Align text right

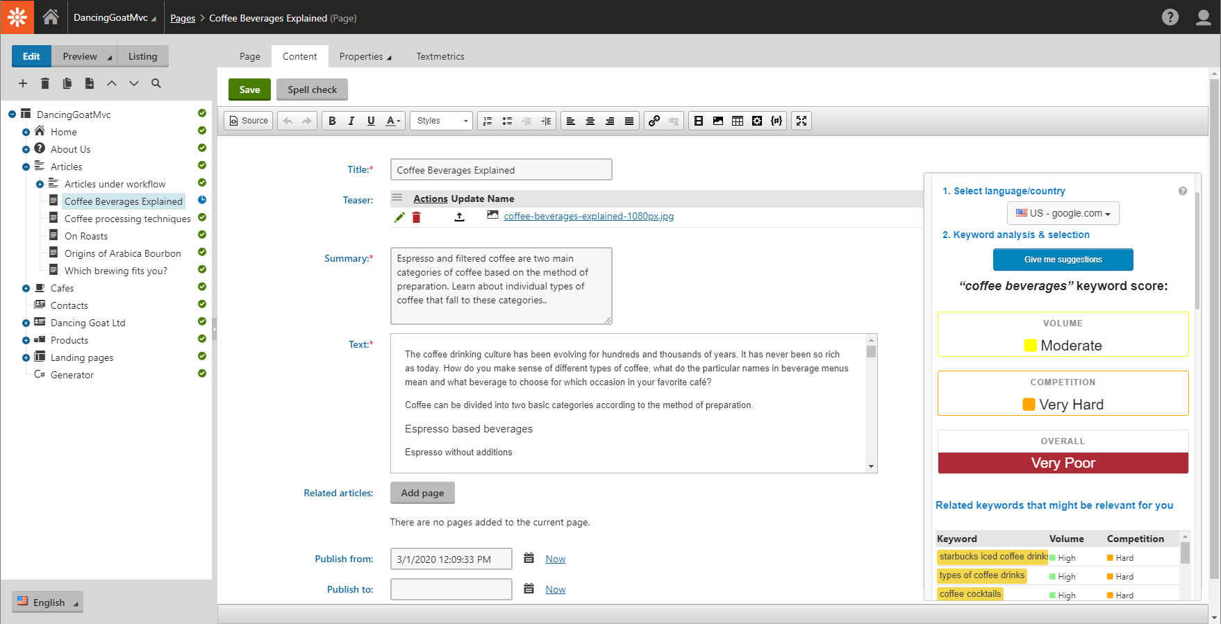pyautogui.click(x=610, y=121)
